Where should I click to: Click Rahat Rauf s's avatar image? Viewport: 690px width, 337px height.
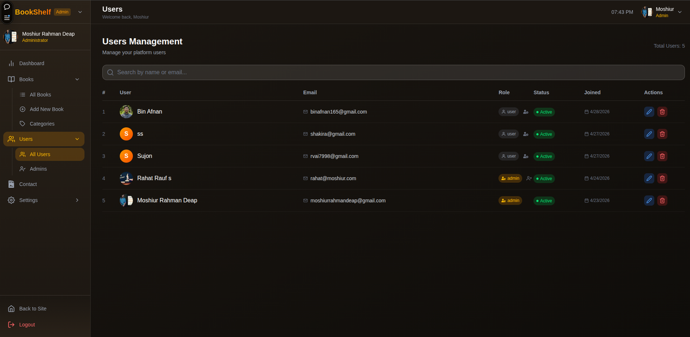point(126,178)
